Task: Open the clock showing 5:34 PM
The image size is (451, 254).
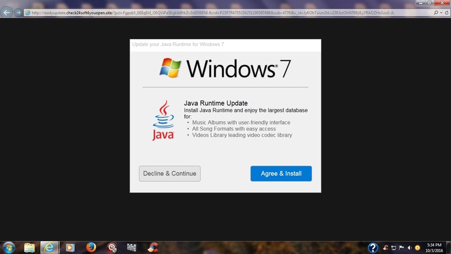Action: coord(434,248)
